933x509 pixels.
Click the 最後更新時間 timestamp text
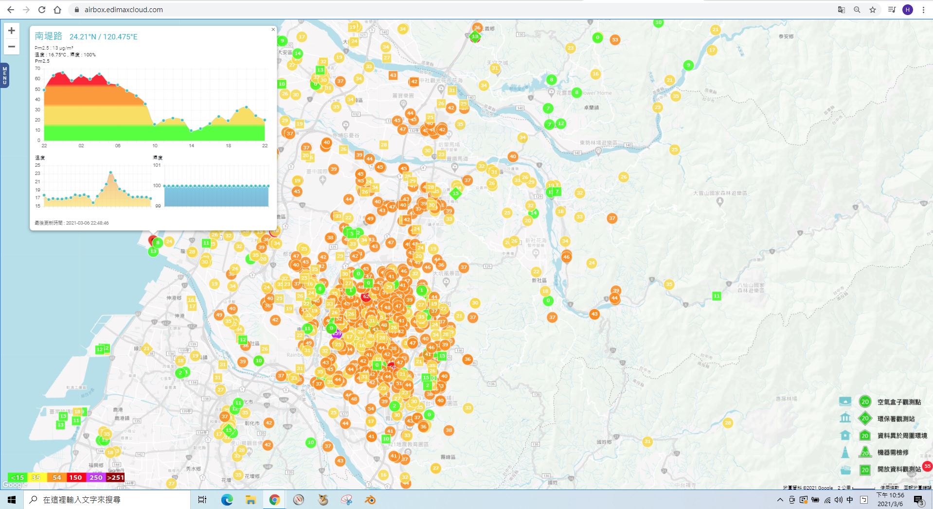72,223
